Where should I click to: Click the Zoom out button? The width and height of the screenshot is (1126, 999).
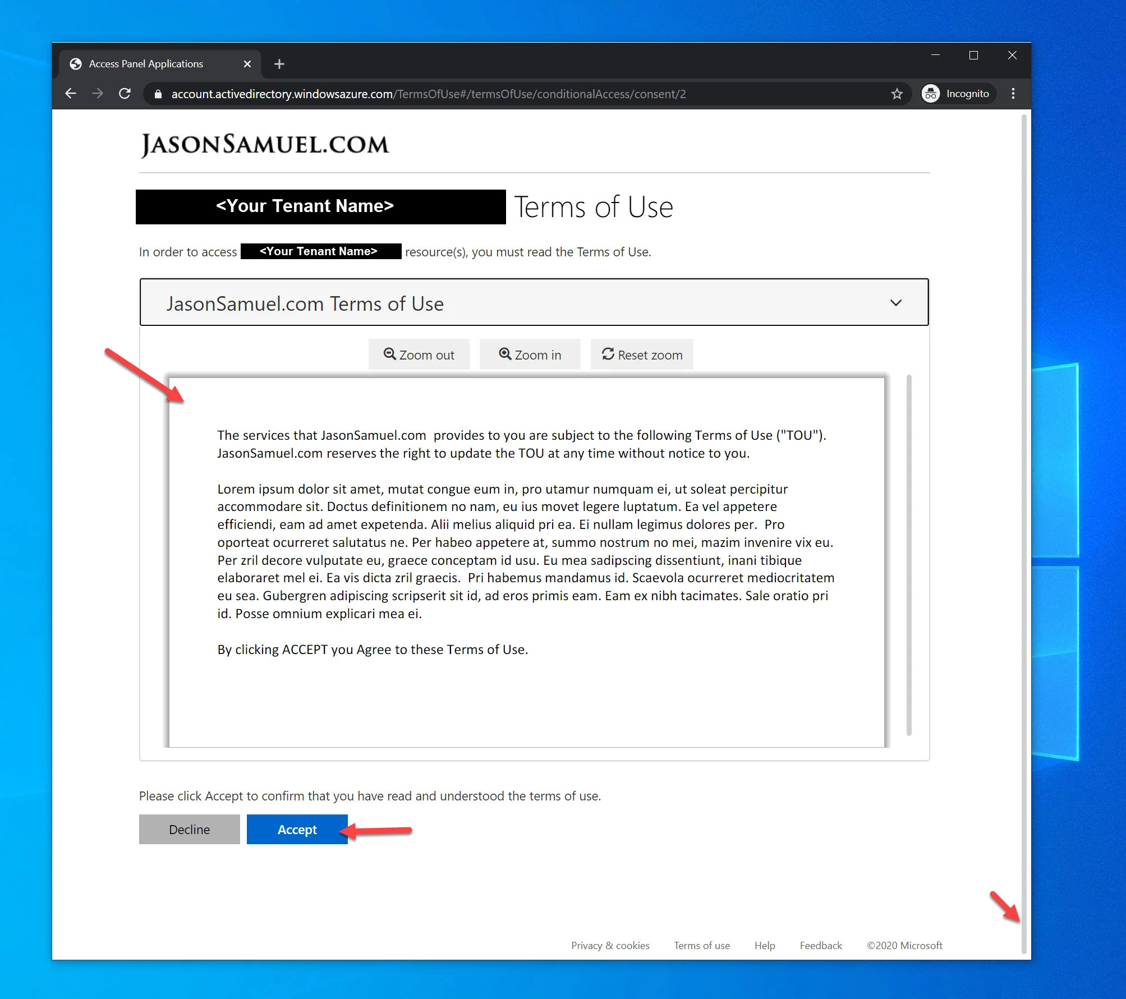coord(419,355)
